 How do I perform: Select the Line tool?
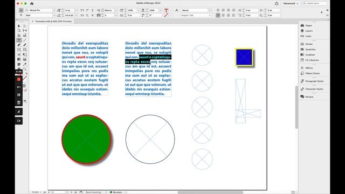25,40
